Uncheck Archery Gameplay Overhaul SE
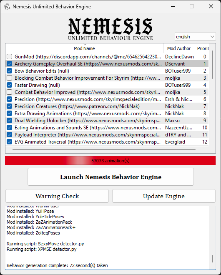This screenshot has width=221, height=275. click(x=9, y=64)
